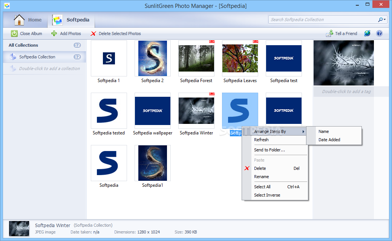Expand Arrange Items By submenu arrow

(303, 131)
